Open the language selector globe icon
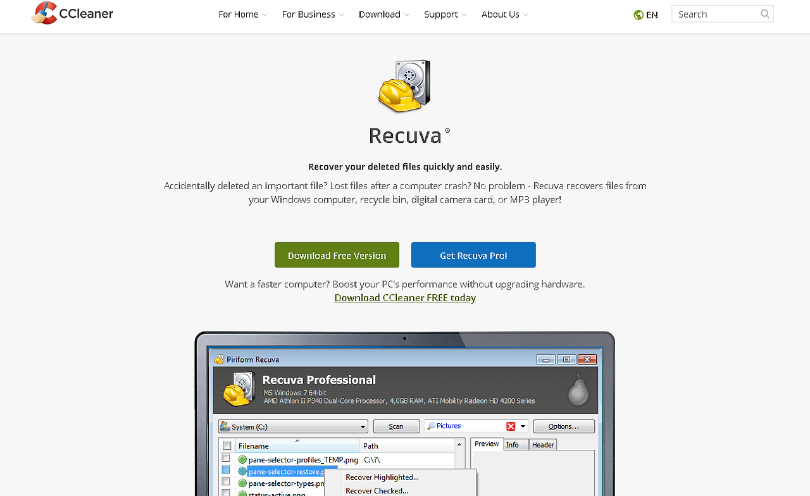This screenshot has width=810, height=496. point(639,15)
